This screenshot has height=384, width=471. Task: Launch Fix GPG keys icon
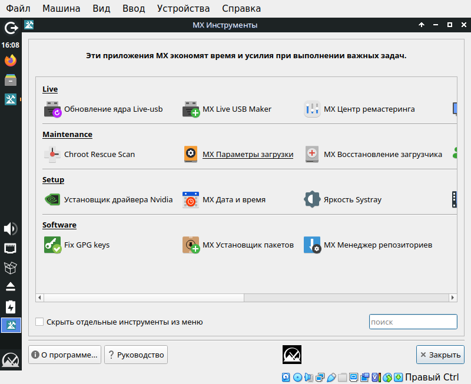tap(52, 245)
